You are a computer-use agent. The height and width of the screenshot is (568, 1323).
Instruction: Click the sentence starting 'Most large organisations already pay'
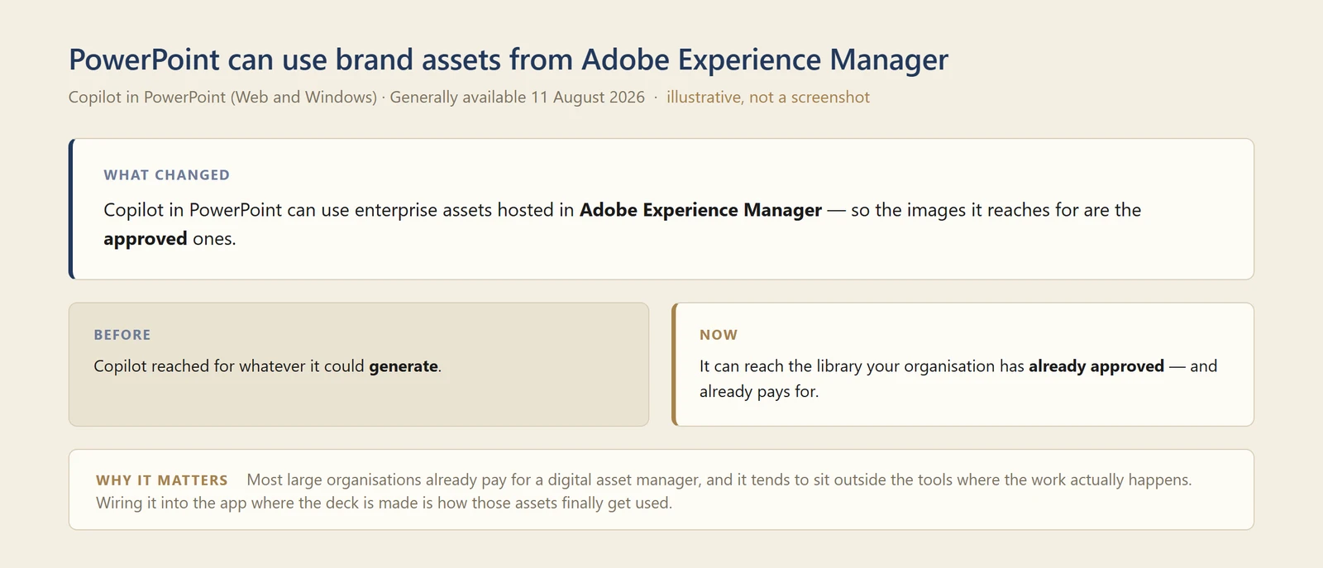(x=719, y=480)
